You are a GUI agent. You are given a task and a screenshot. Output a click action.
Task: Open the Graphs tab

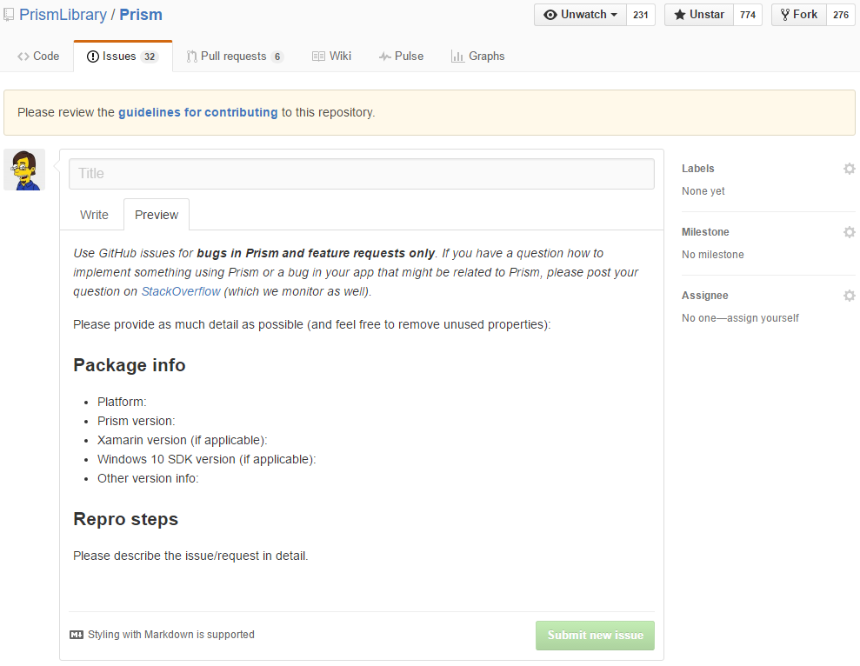point(477,56)
